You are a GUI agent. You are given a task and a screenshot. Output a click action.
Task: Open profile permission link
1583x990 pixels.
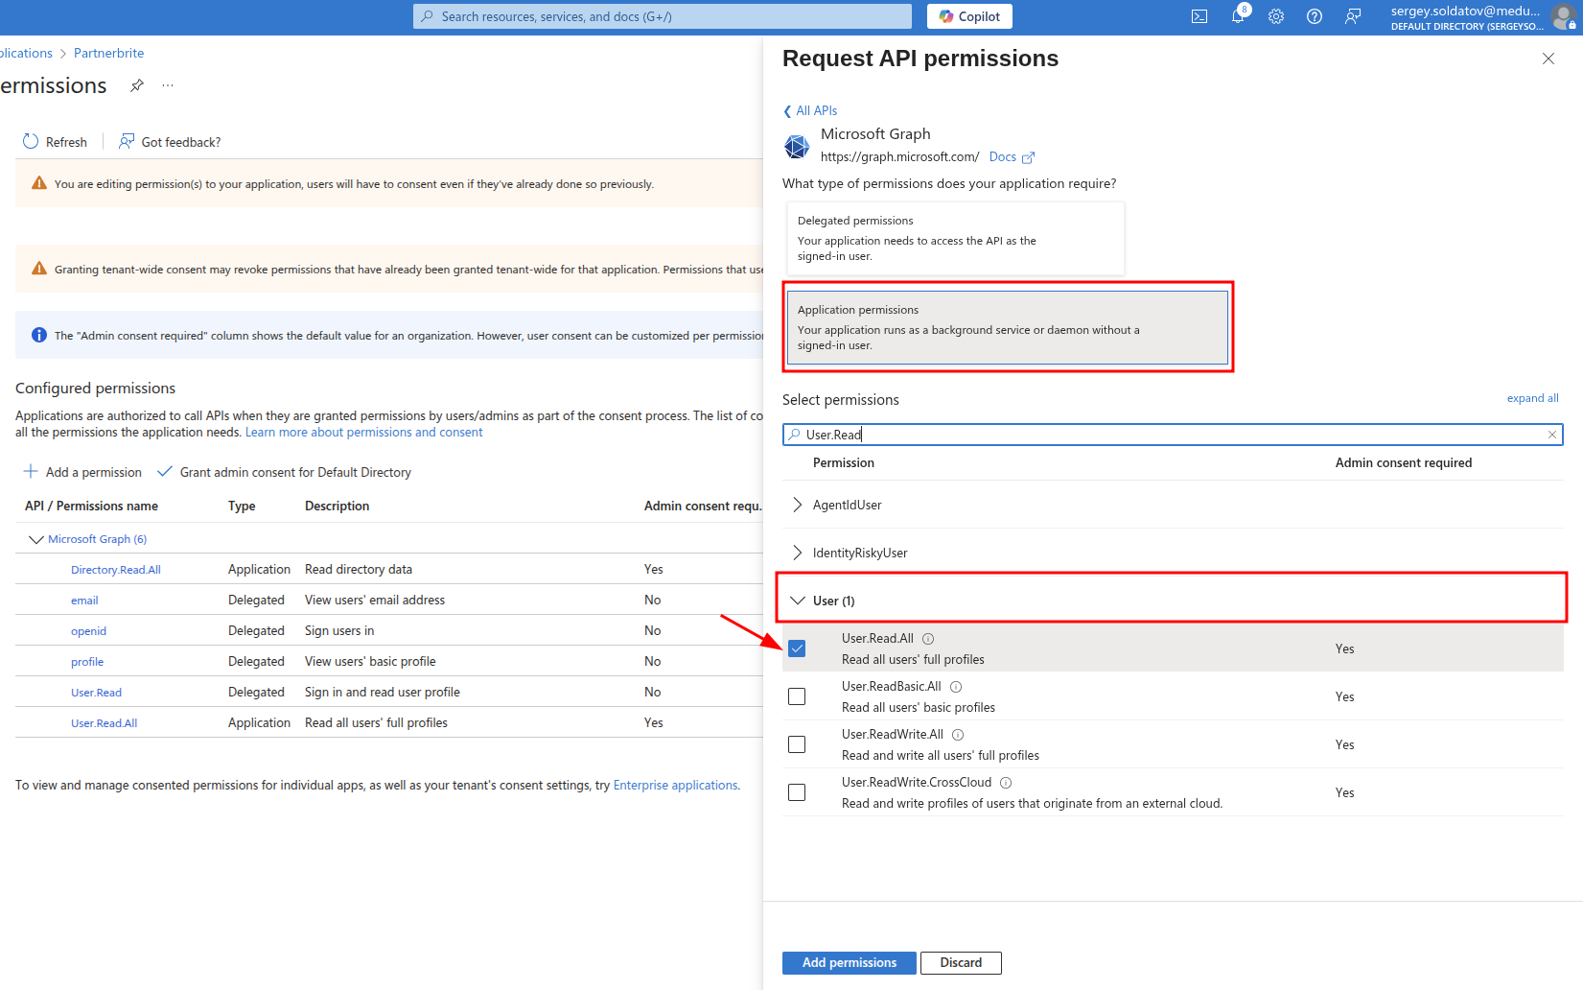point(87,662)
